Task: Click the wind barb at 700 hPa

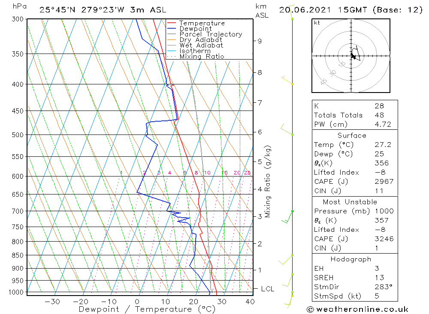Action: coord(287,217)
